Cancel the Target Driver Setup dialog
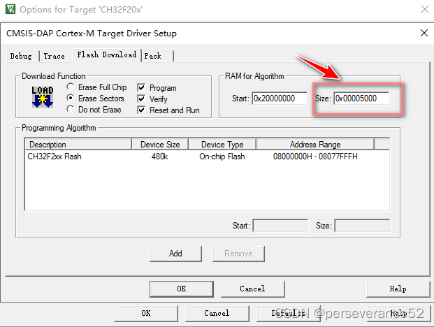434x327 pixels. [252, 289]
